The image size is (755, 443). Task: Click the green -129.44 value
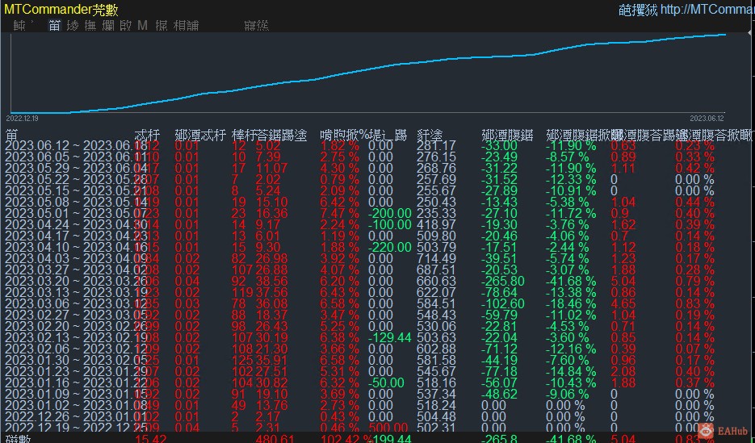389,337
